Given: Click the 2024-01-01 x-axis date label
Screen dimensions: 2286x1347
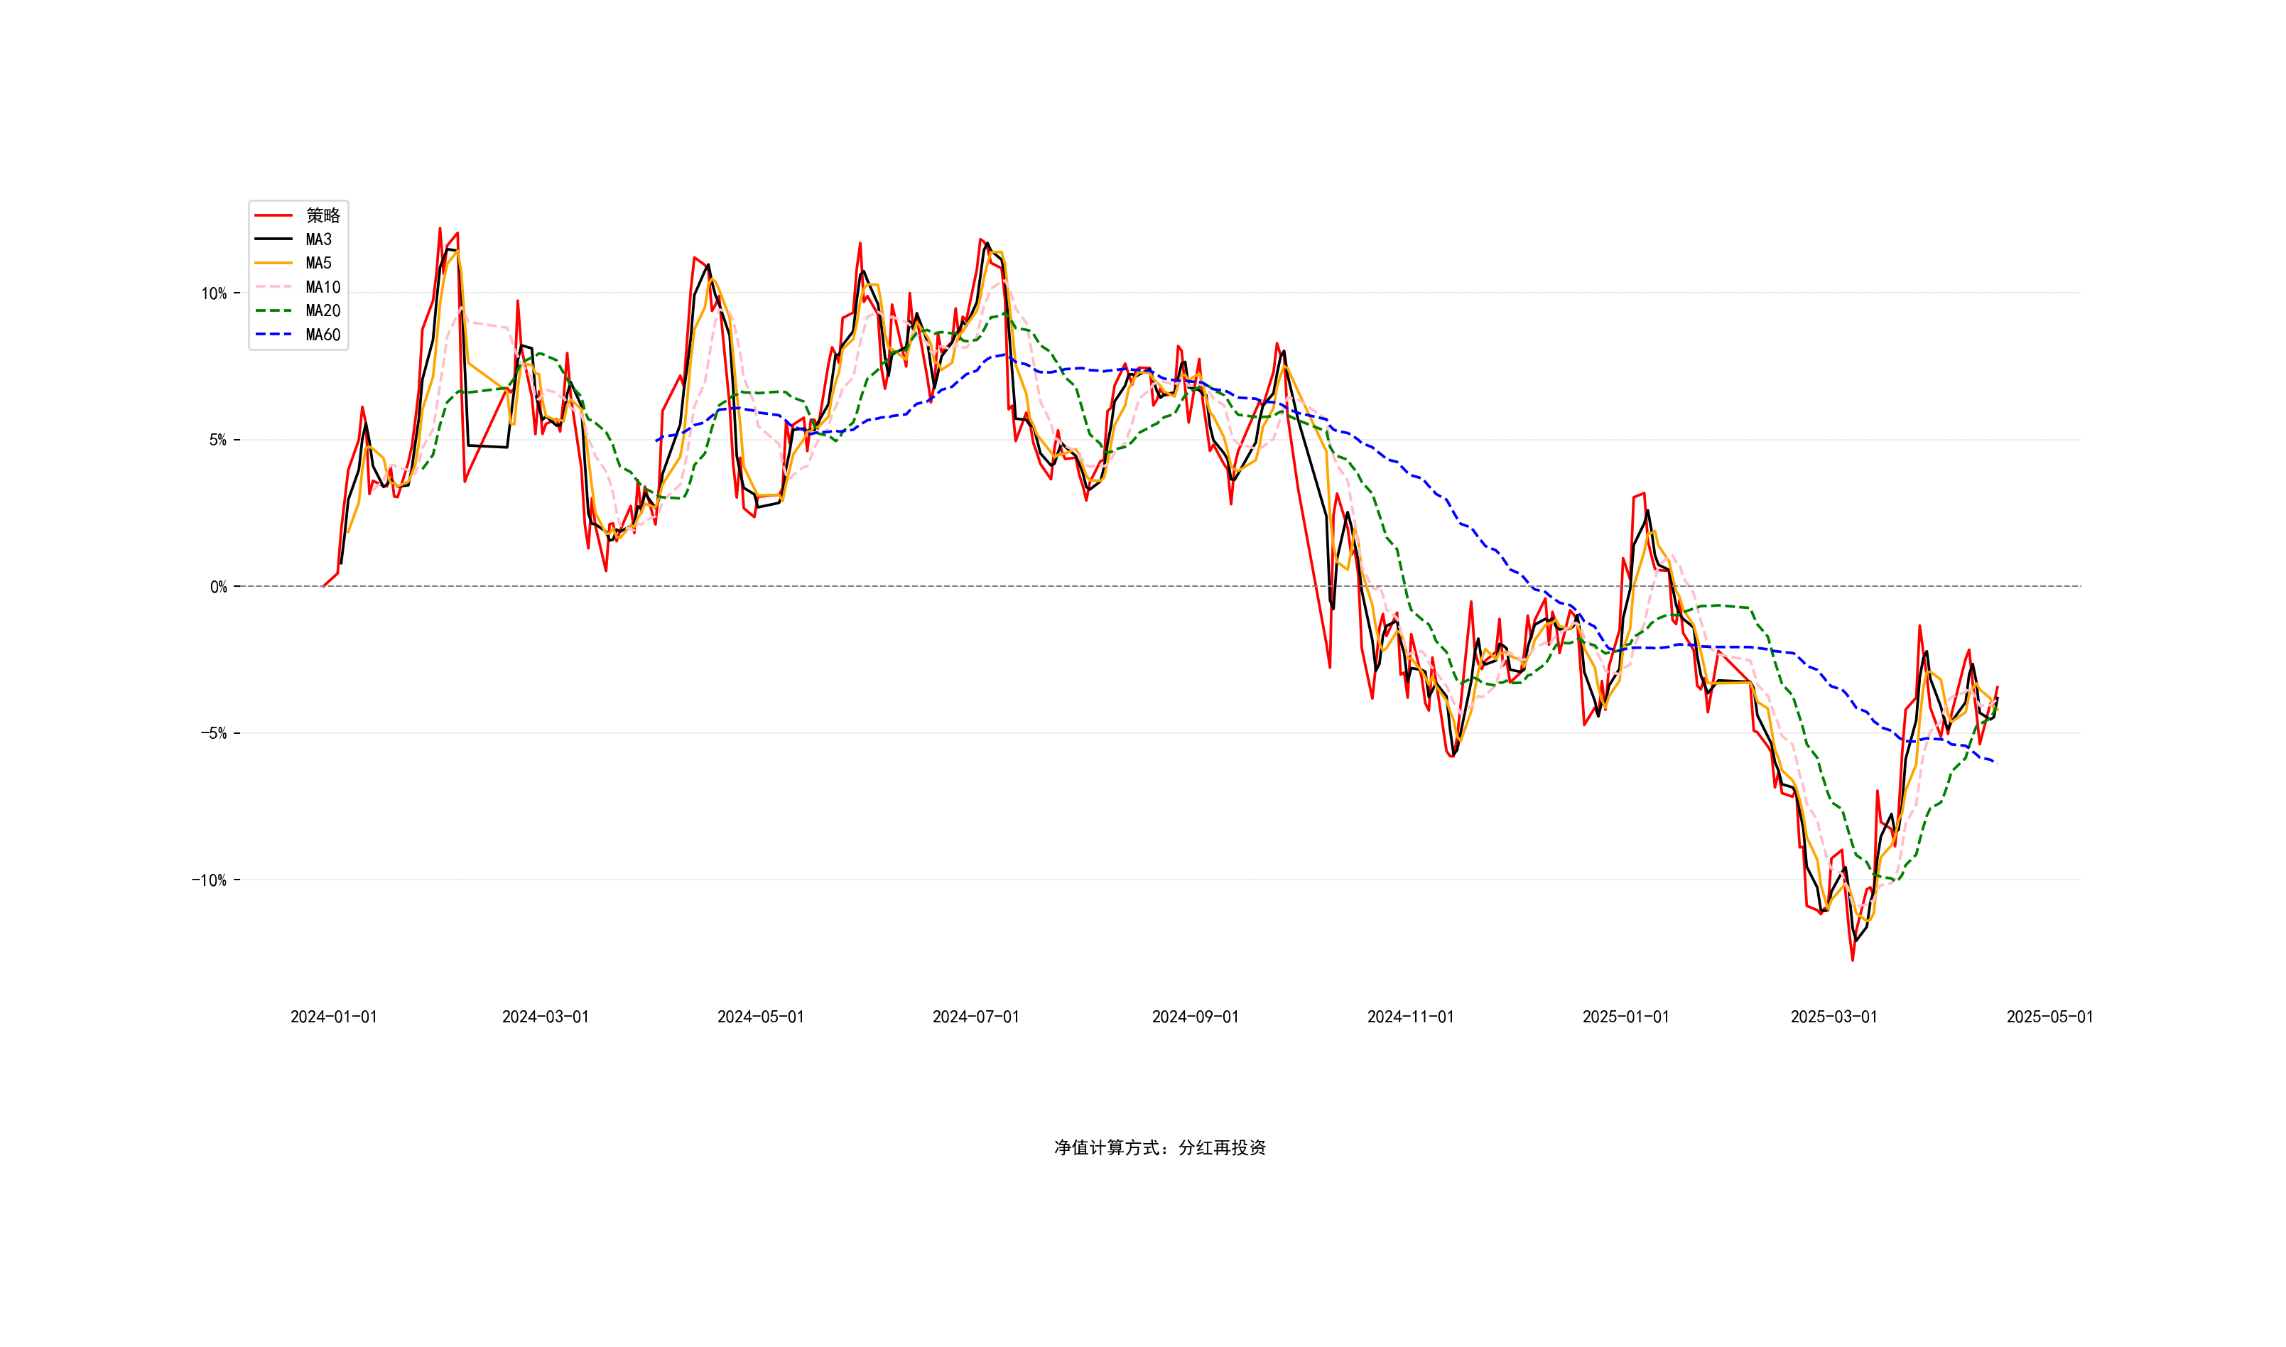Looking at the screenshot, I should coord(333,1017).
